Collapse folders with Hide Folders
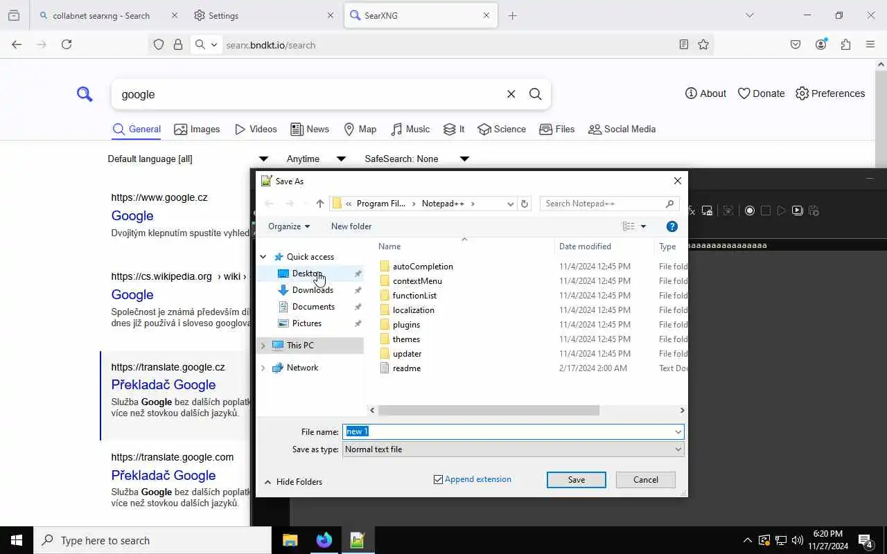This screenshot has width=887, height=554. [x=293, y=482]
